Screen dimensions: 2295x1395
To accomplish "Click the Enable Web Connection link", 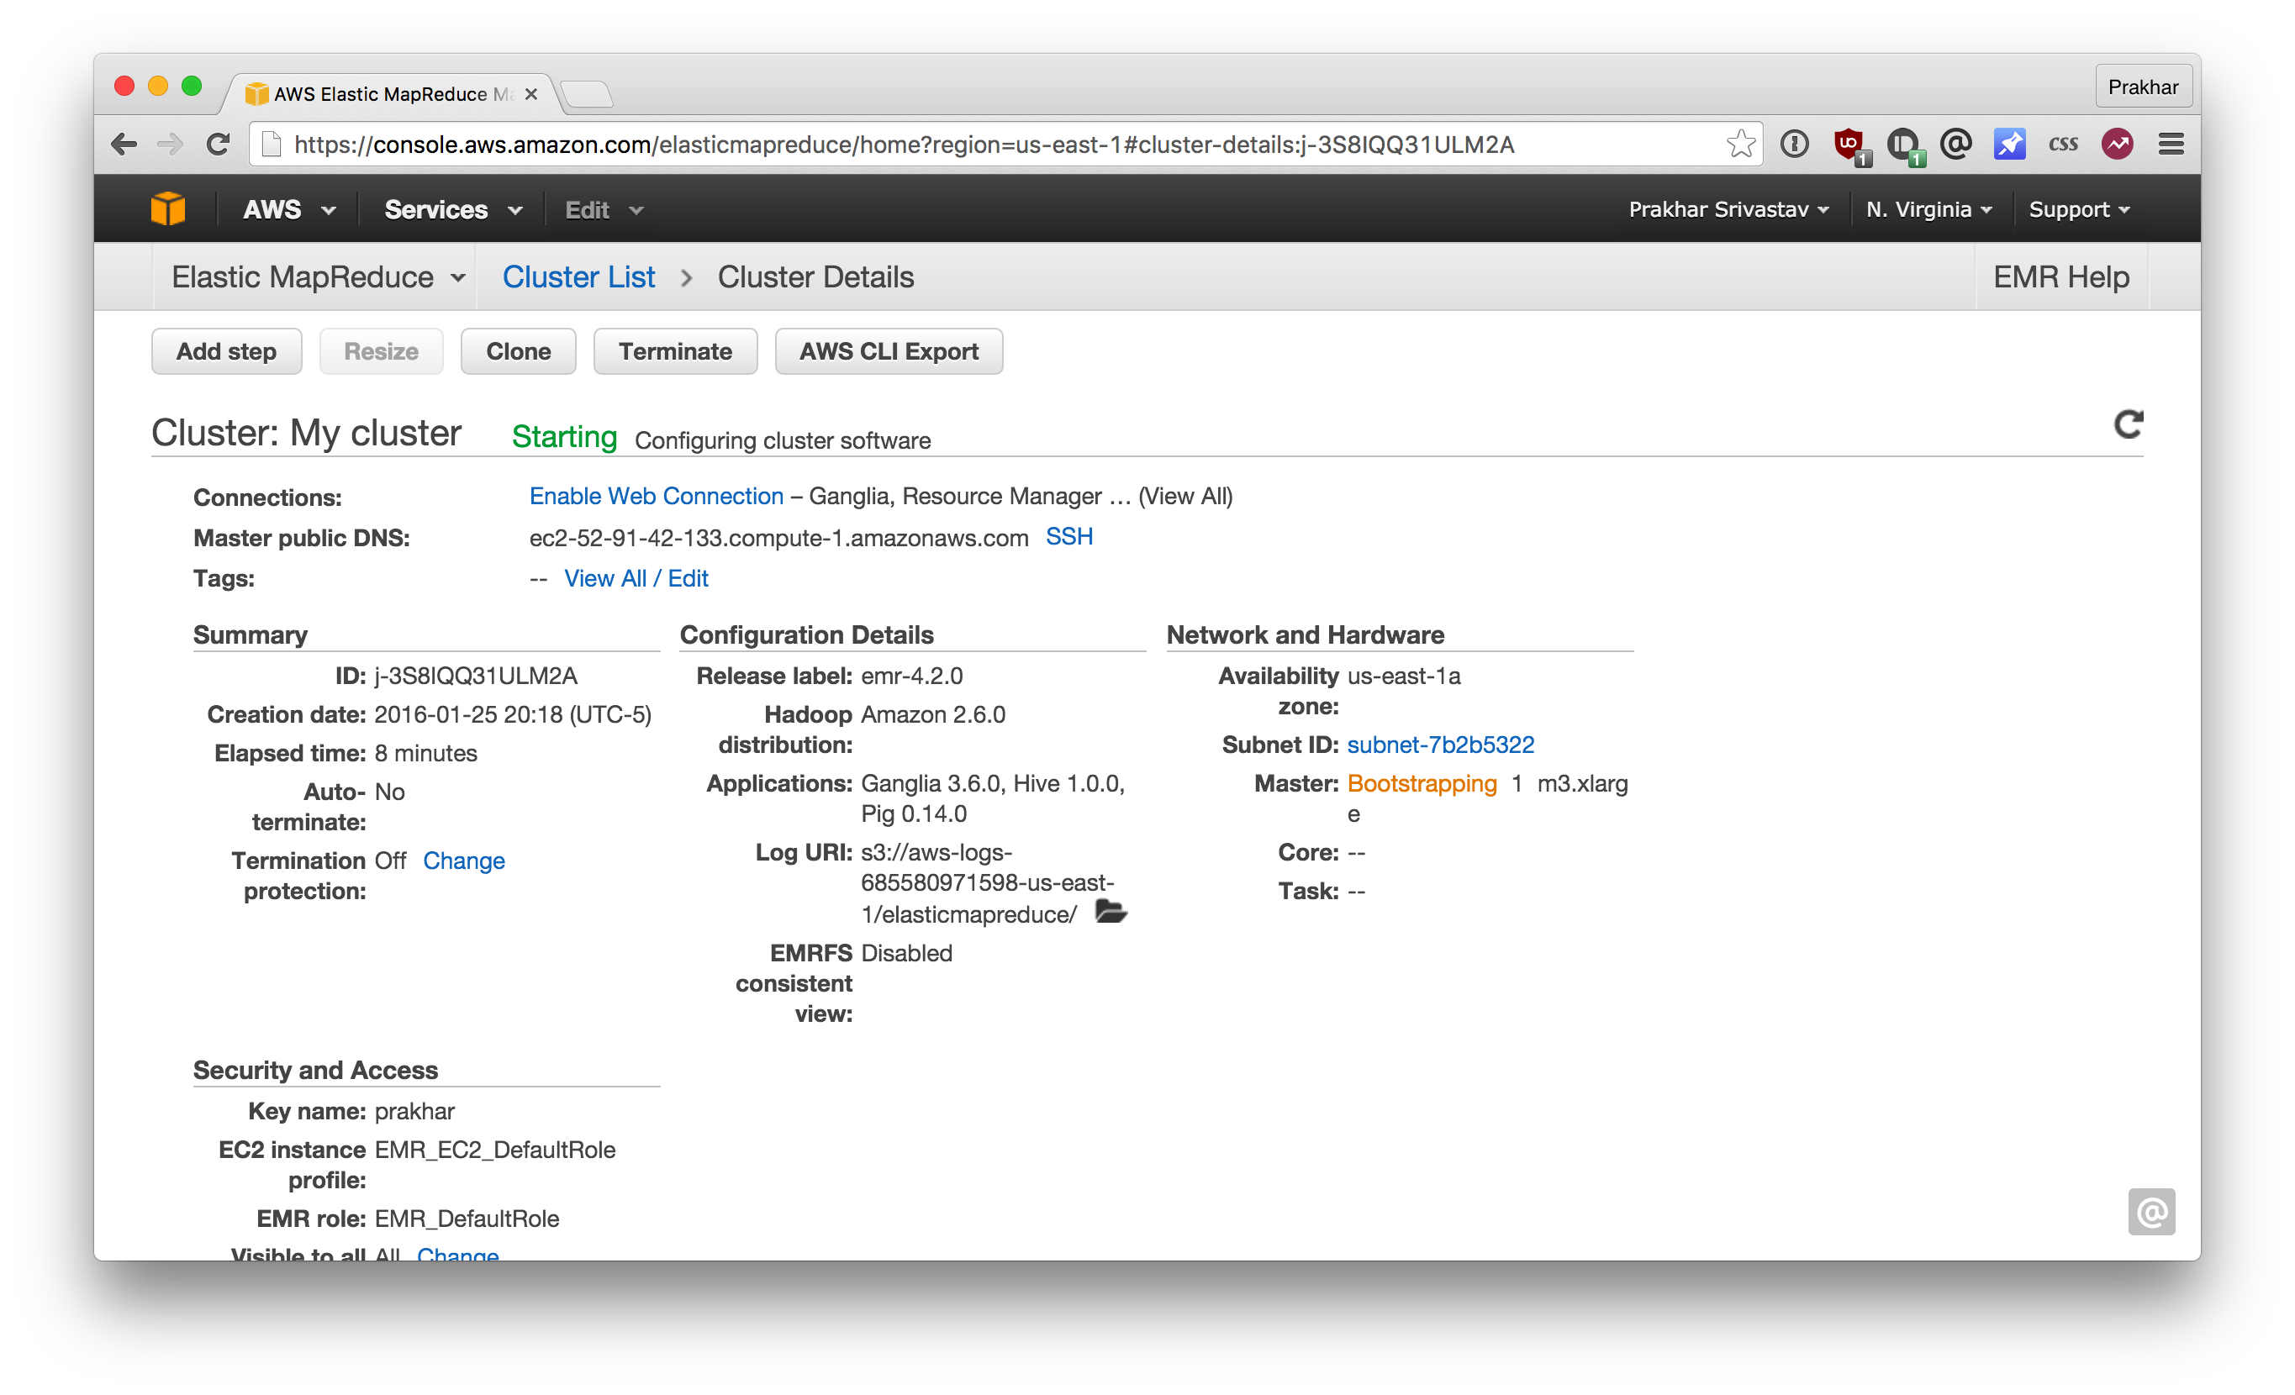I will [656, 497].
